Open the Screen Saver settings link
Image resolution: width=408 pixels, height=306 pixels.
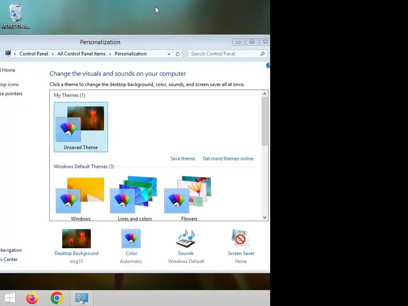(241, 253)
